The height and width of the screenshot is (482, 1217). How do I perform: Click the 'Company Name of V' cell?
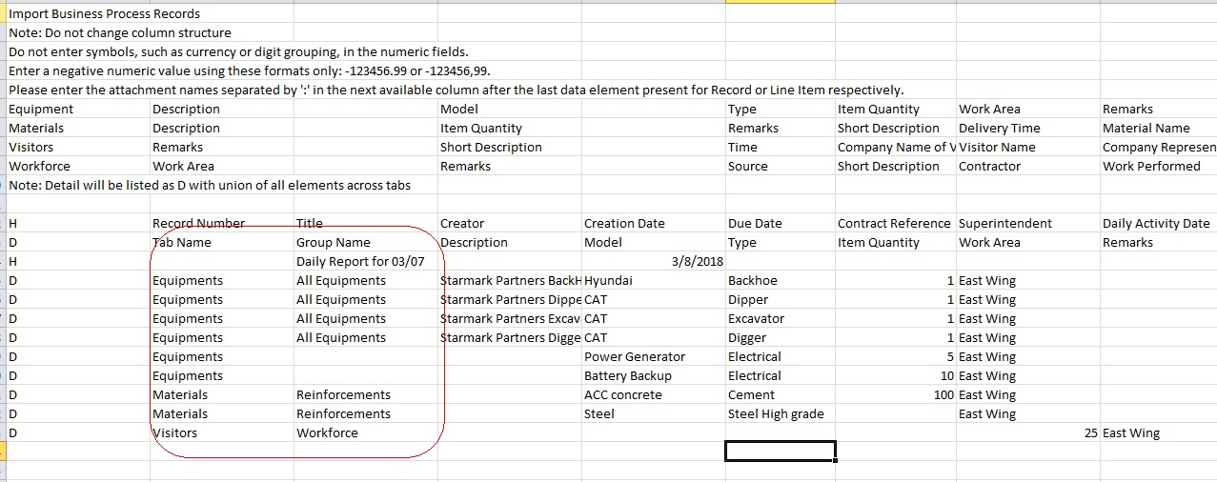coord(896,147)
